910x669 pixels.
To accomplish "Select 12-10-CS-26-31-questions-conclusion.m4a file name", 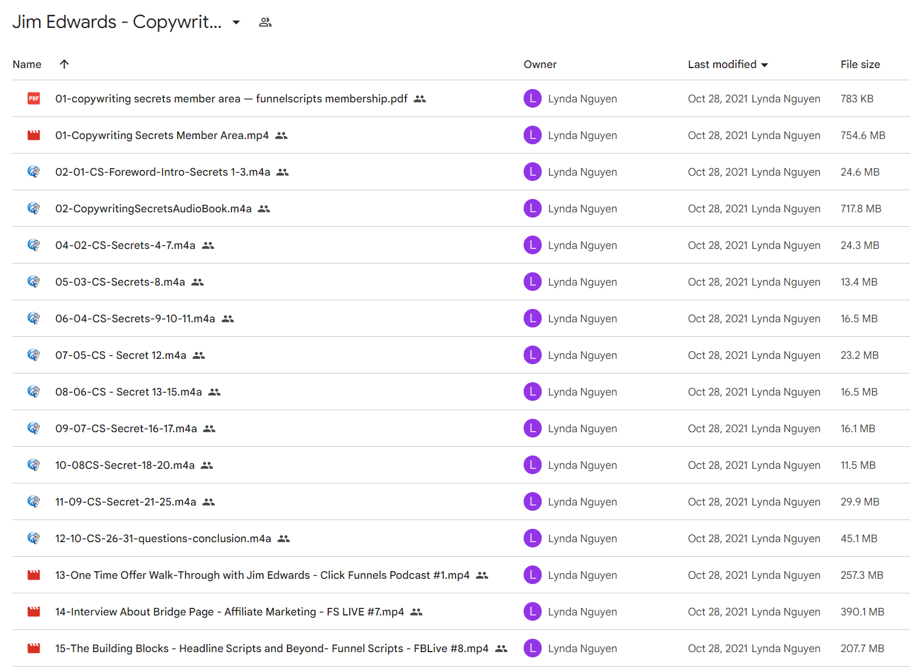I will click(163, 539).
